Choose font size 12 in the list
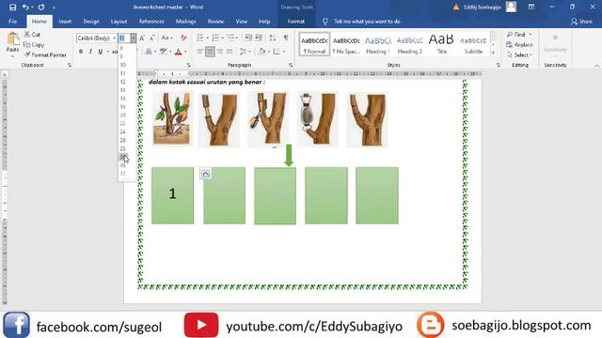This screenshot has height=338, width=602. coord(123,82)
